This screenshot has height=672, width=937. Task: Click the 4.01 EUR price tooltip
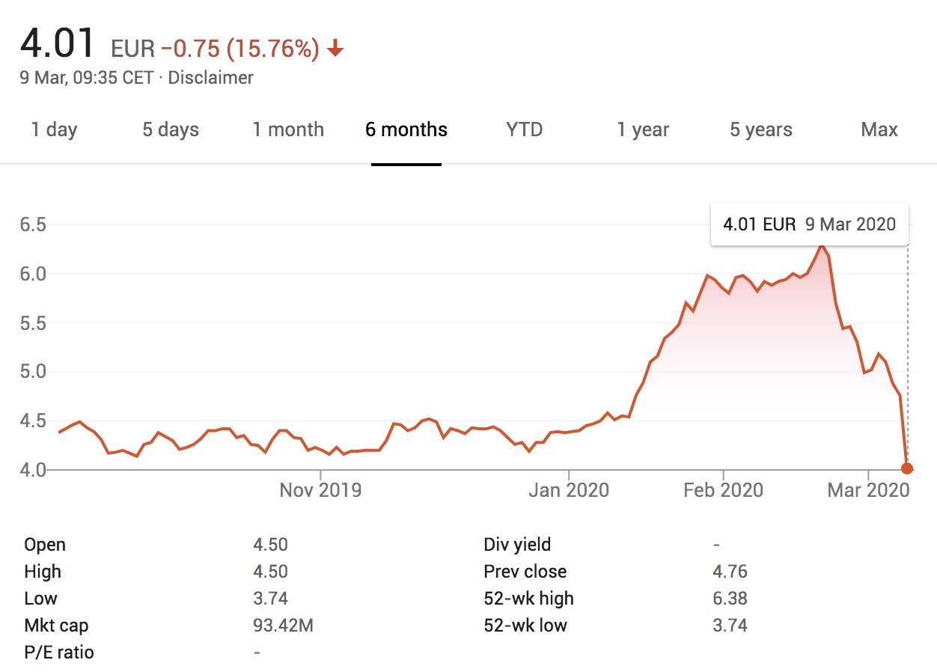[809, 224]
